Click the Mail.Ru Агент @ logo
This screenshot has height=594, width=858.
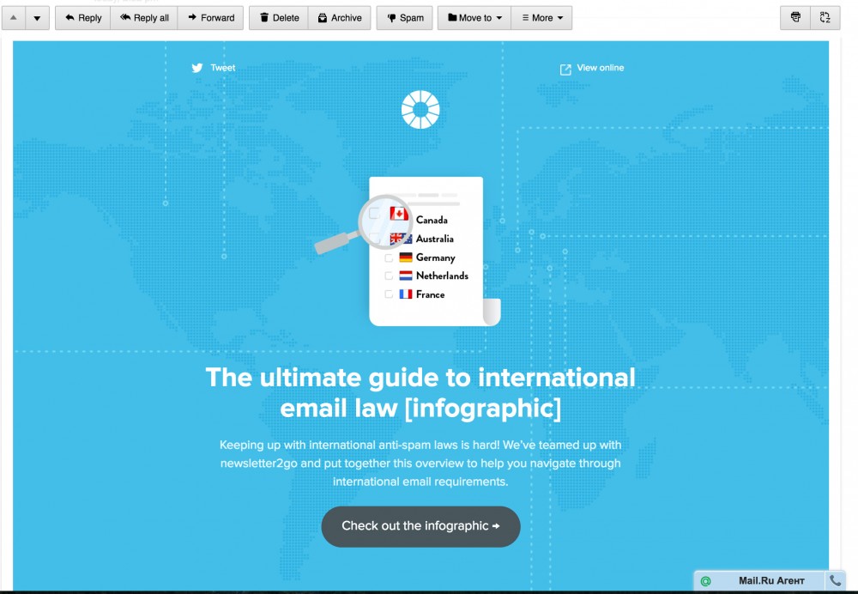coord(705,580)
